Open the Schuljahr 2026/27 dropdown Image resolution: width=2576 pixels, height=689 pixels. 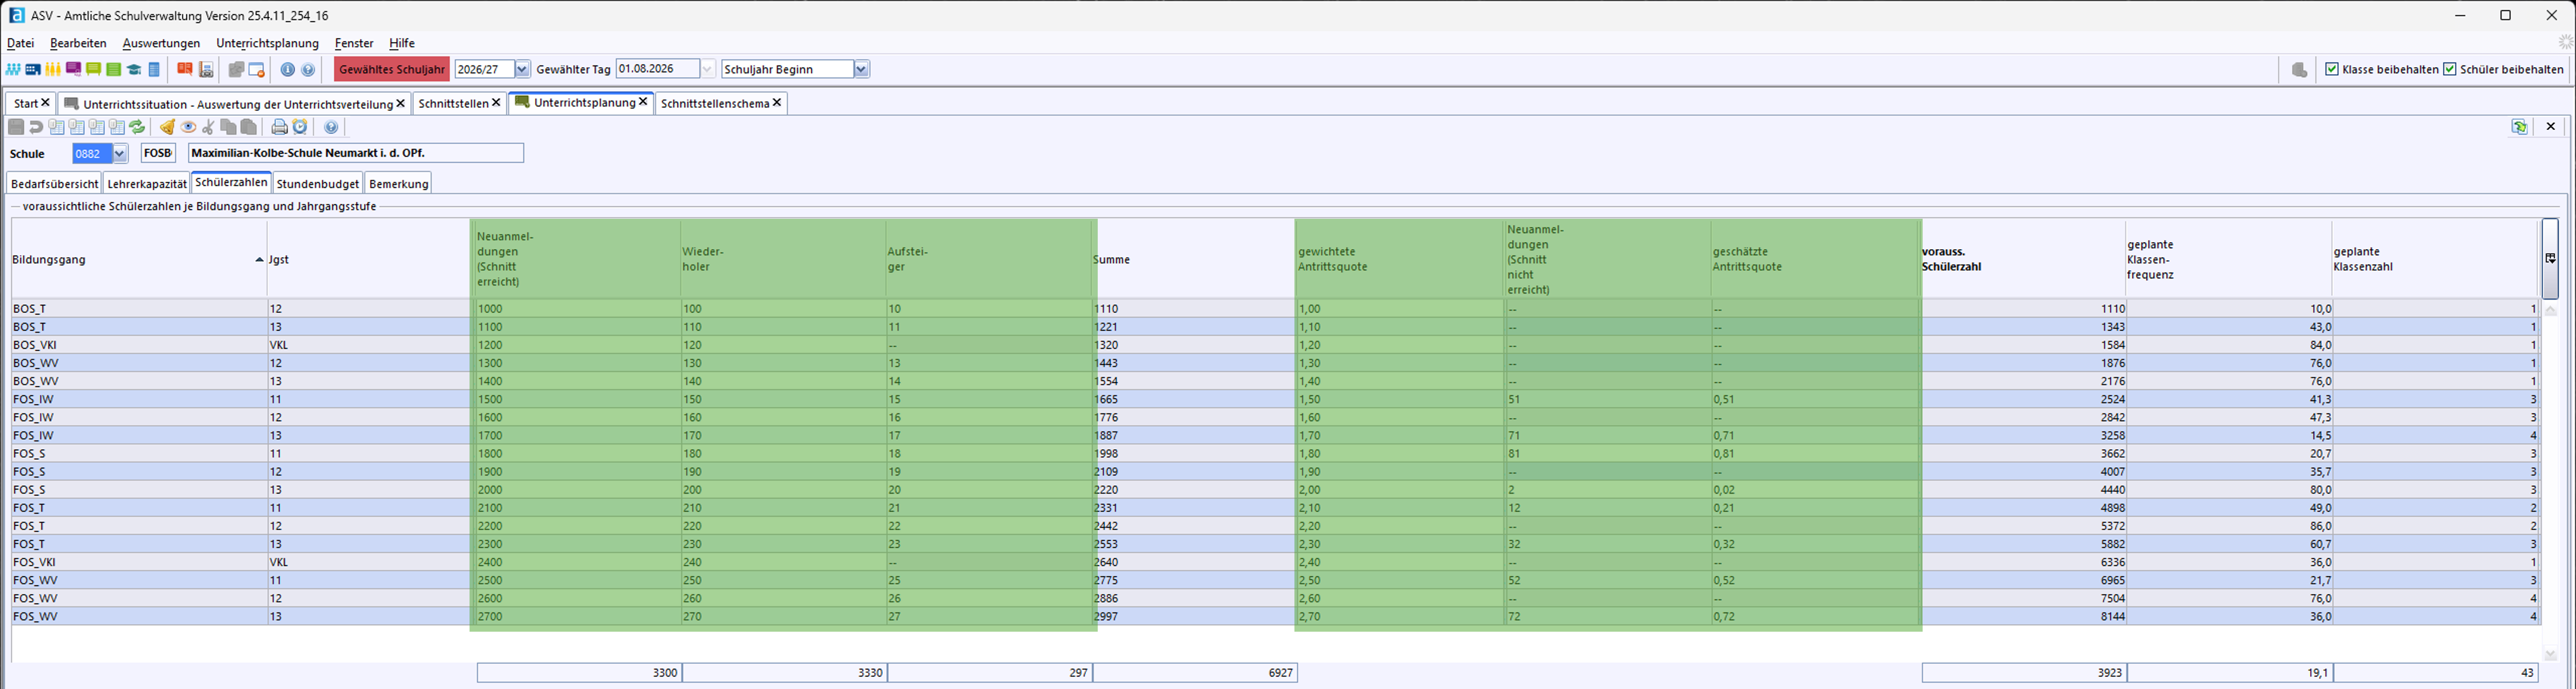(x=522, y=70)
